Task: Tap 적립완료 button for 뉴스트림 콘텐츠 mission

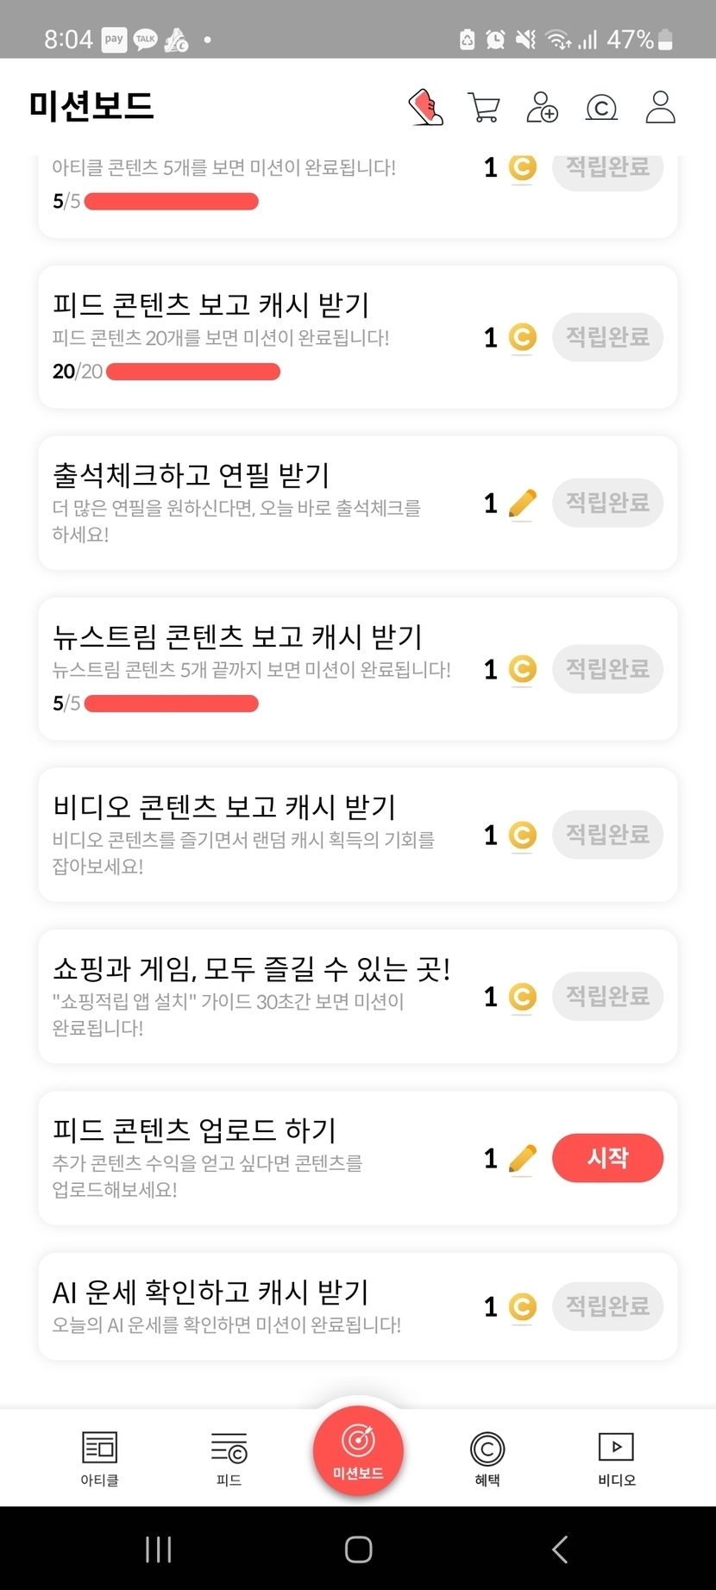Action: point(607,669)
